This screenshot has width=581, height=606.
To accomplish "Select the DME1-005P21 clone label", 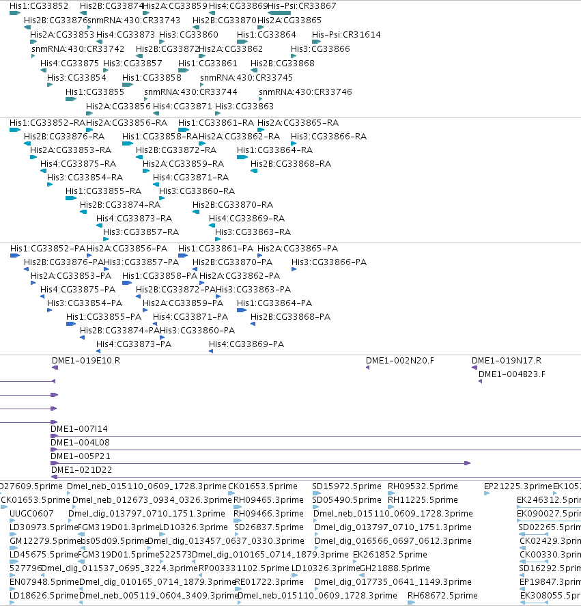I will pyautogui.click(x=81, y=456).
